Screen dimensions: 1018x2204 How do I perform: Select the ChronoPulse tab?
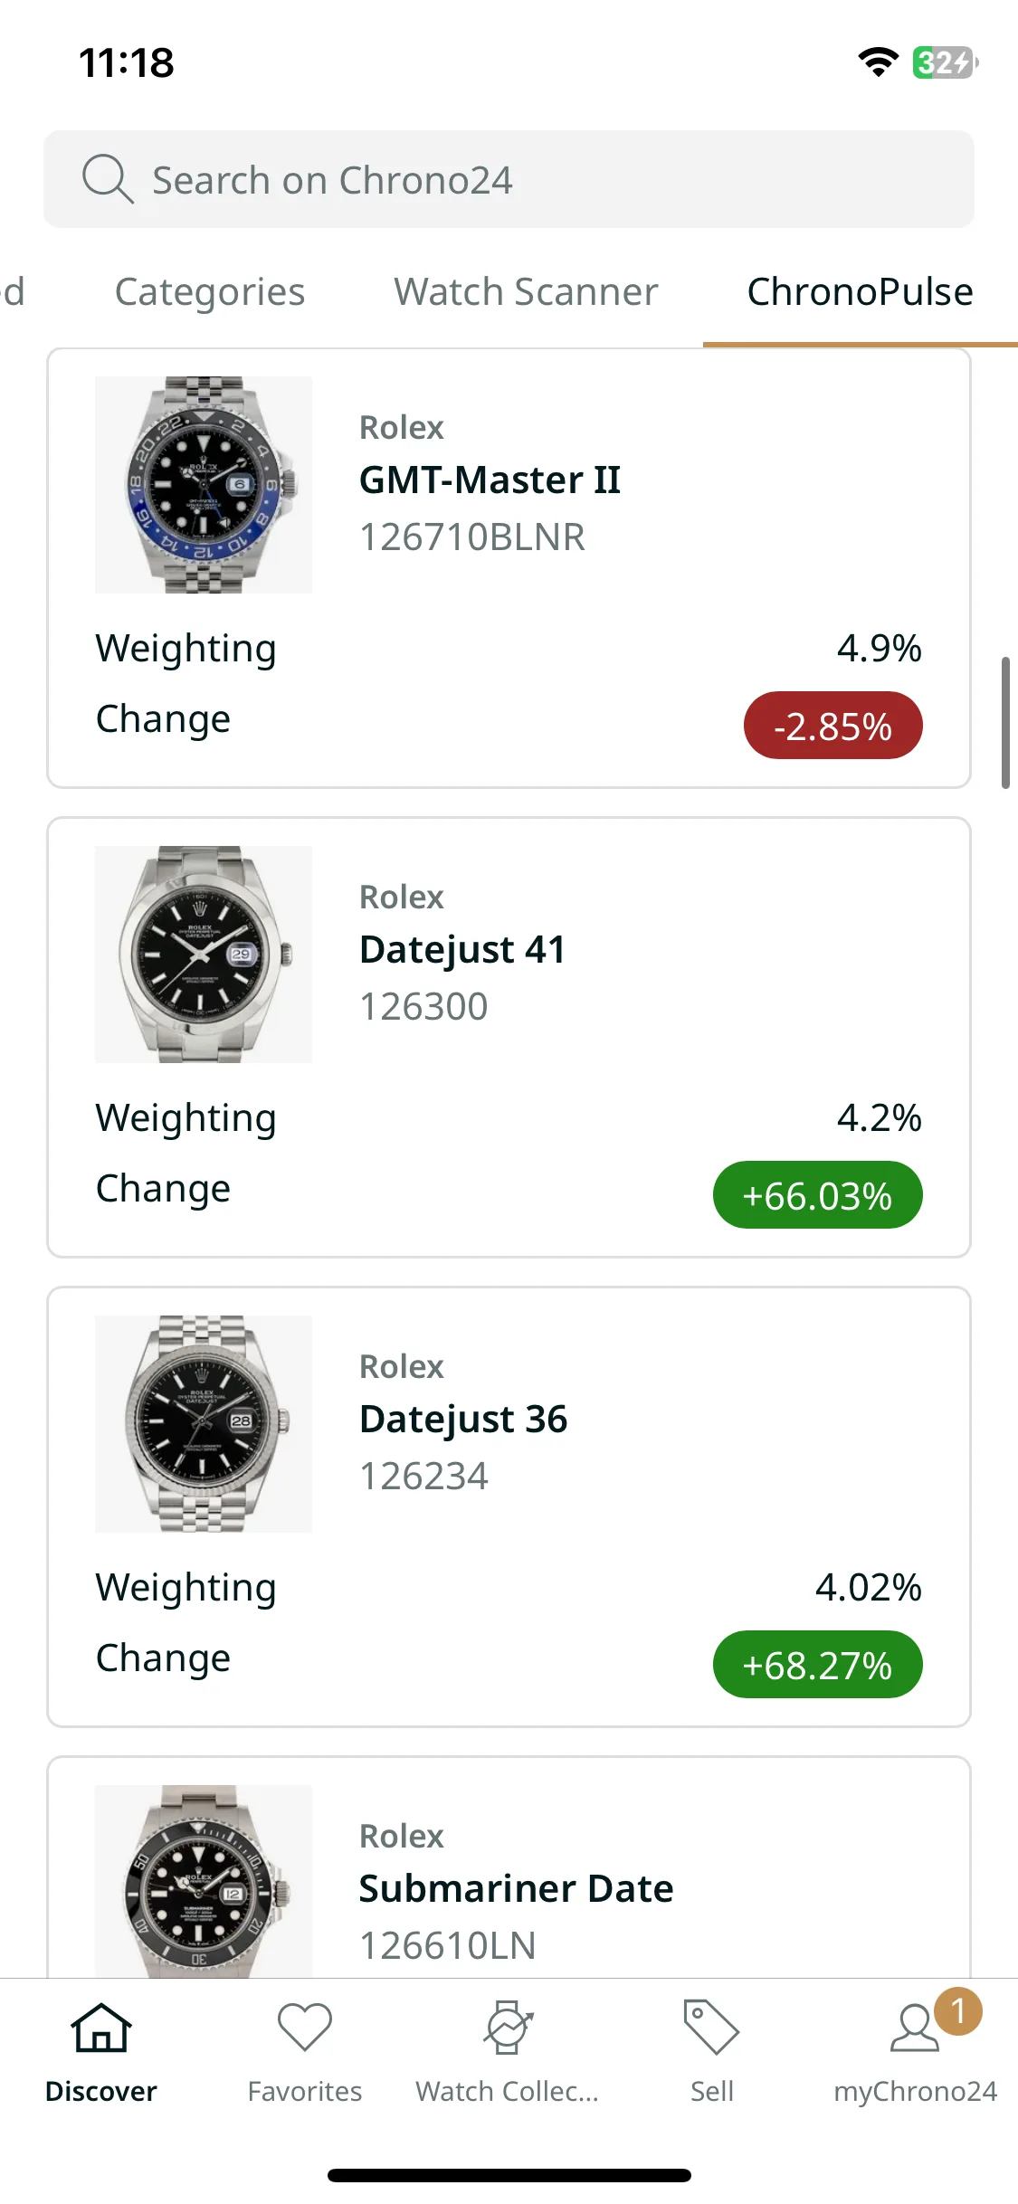click(x=860, y=292)
